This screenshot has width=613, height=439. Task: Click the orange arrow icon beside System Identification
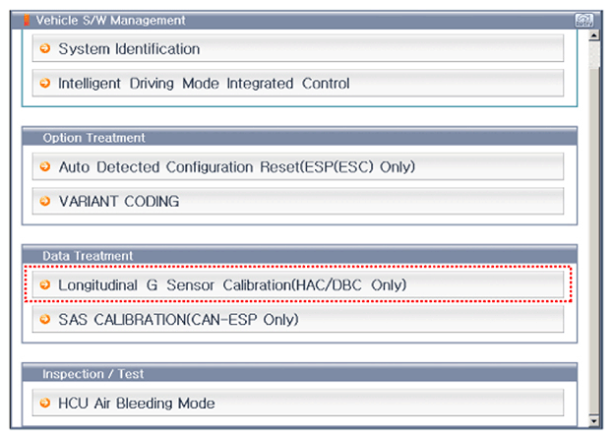click(45, 48)
